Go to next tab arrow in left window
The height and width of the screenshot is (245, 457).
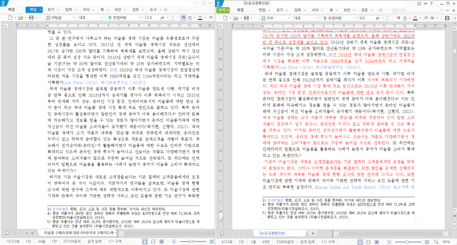[27, 233]
